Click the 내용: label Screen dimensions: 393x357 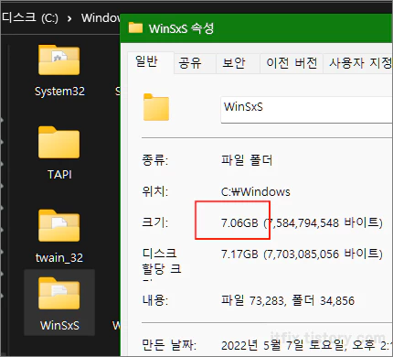tap(154, 300)
